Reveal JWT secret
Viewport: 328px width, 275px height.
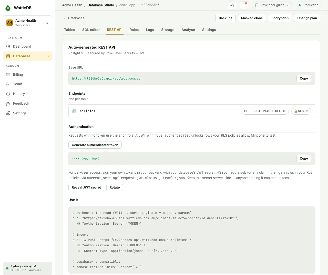point(86,188)
